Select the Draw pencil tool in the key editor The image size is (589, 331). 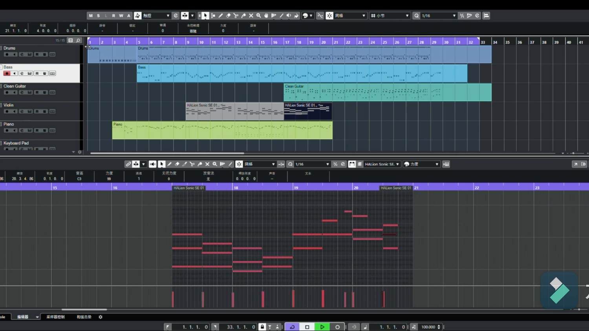pyautogui.click(x=169, y=164)
